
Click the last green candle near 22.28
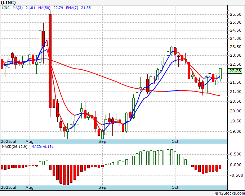(220, 74)
